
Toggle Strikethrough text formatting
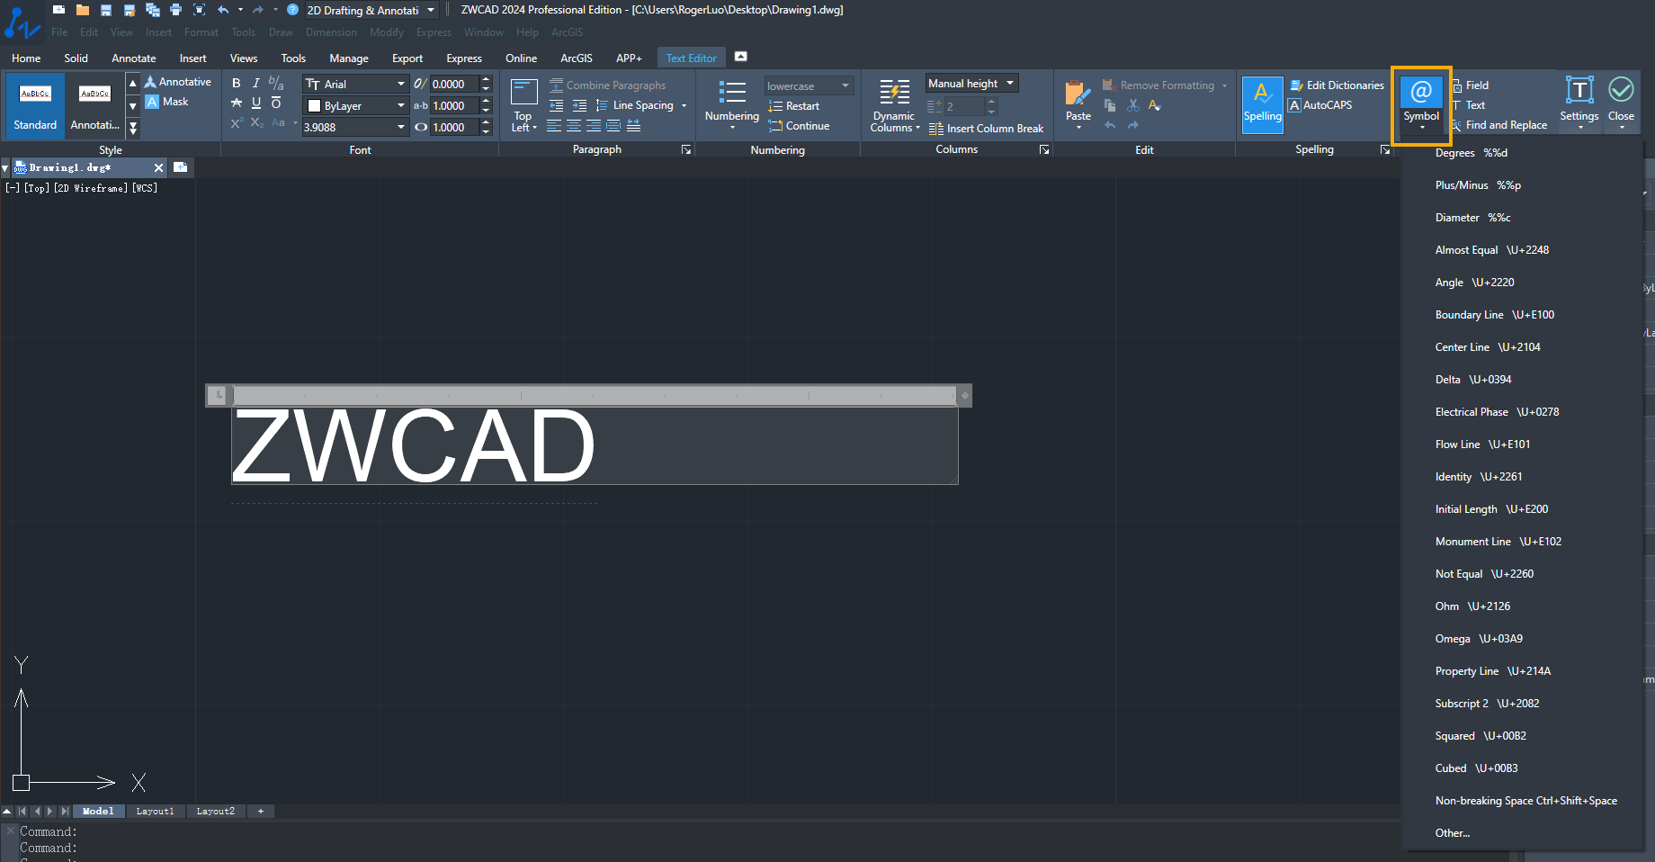(x=237, y=103)
